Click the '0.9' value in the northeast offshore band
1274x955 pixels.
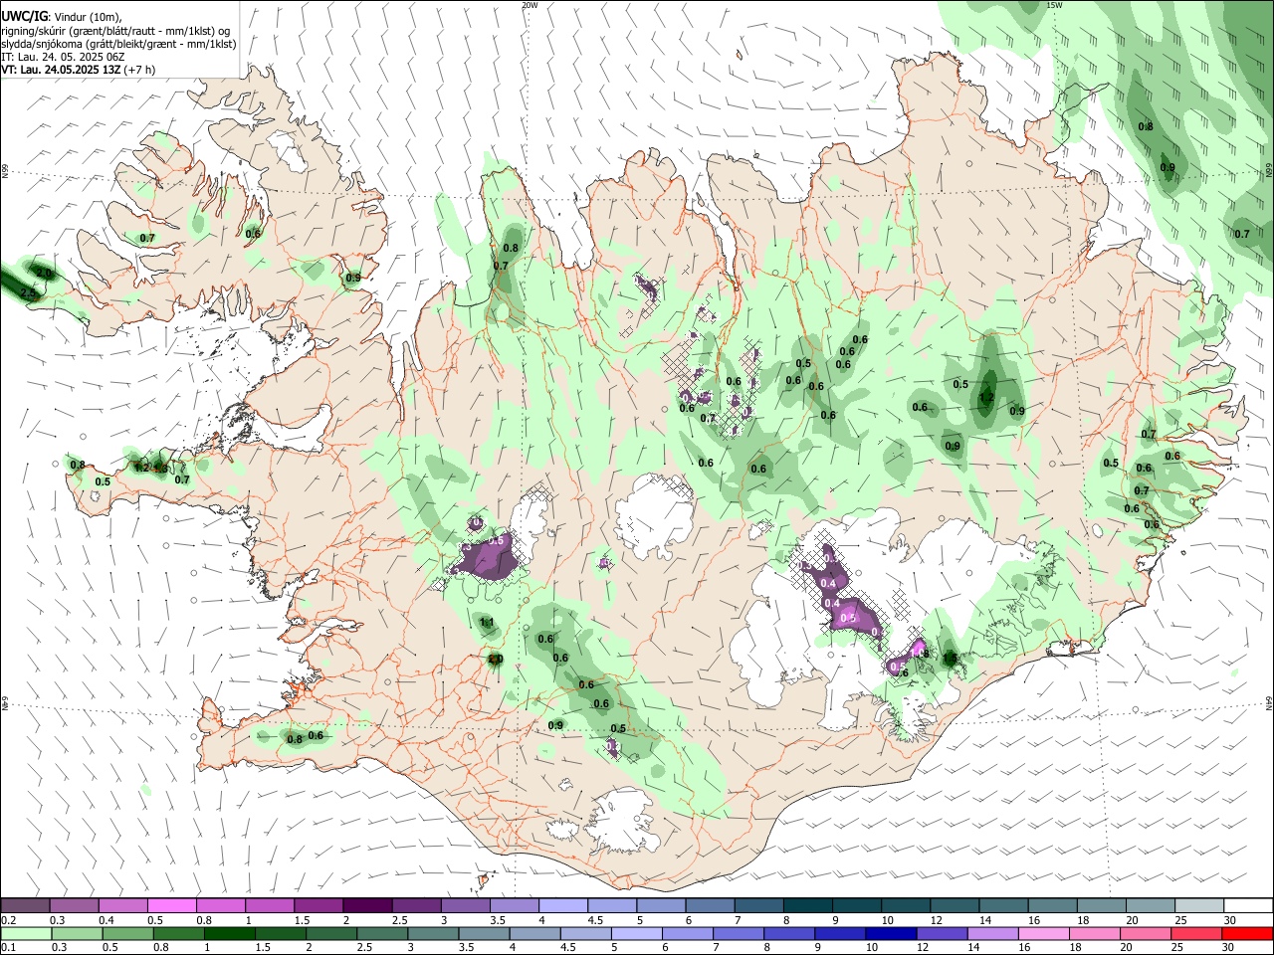click(1168, 167)
